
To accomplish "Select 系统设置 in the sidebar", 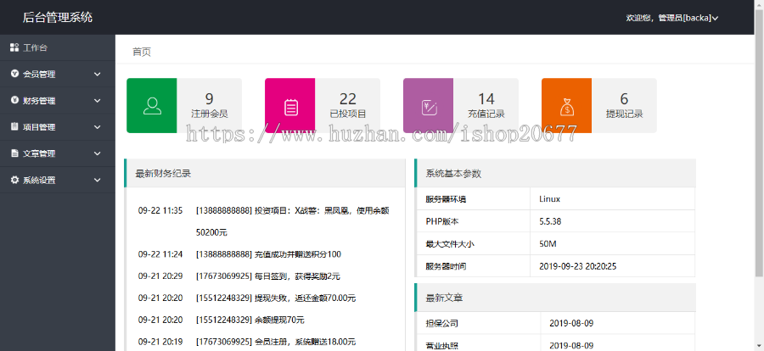I will [58, 180].
